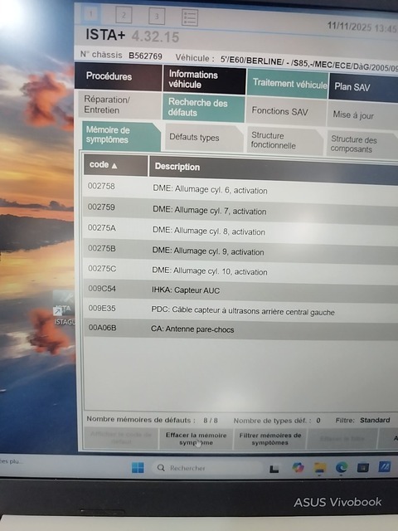Launch Copilot from the taskbar
Image resolution: width=398 pixels, height=531 pixels.
(298, 468)
